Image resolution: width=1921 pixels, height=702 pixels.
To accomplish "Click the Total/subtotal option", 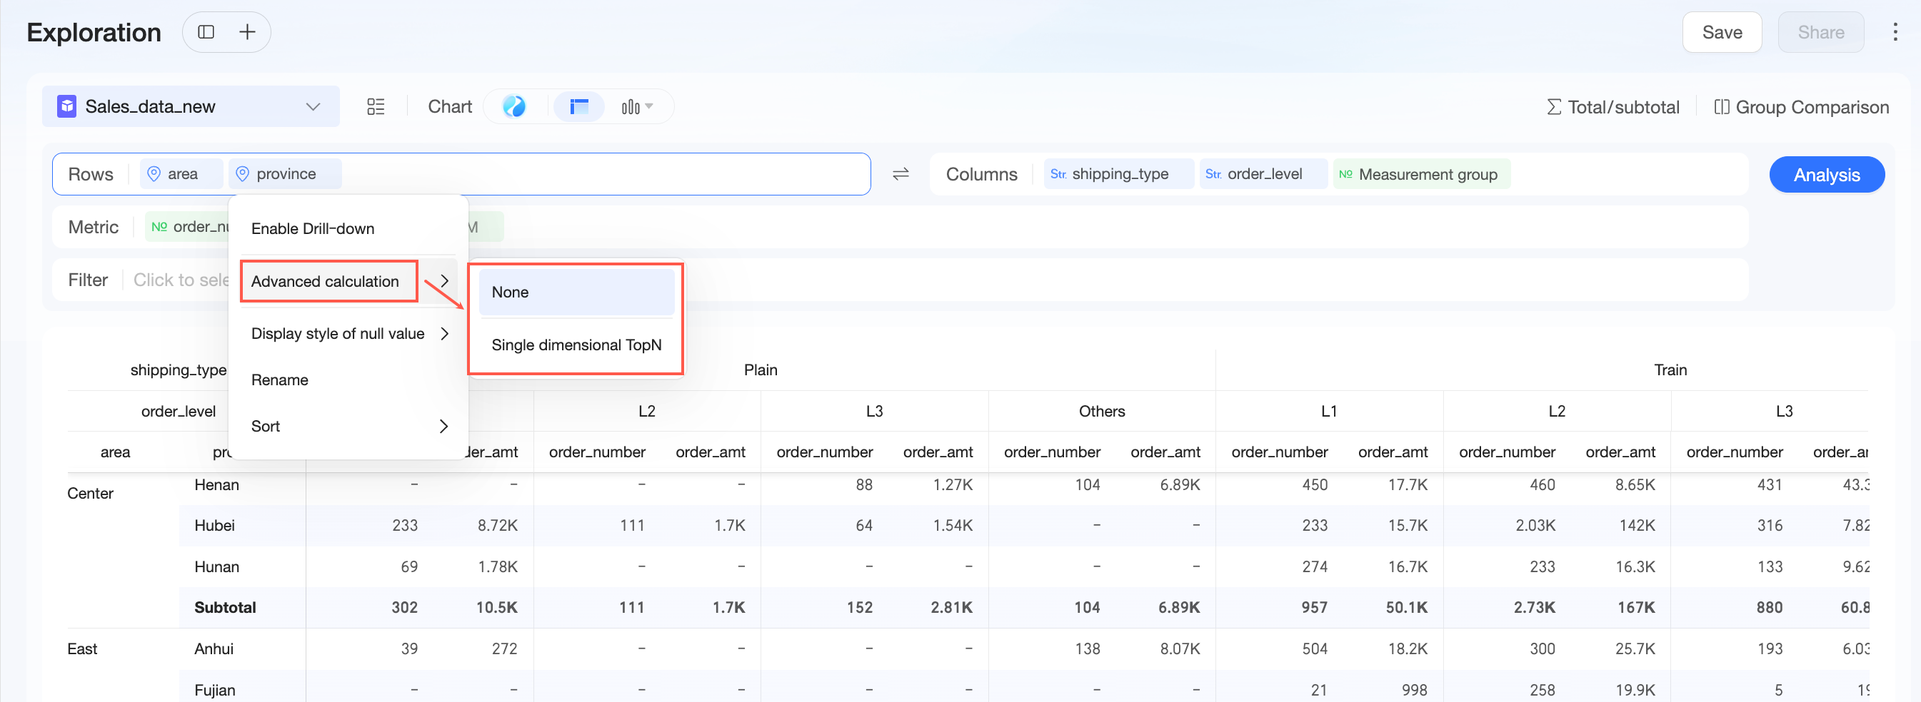I will point(1613,106).
